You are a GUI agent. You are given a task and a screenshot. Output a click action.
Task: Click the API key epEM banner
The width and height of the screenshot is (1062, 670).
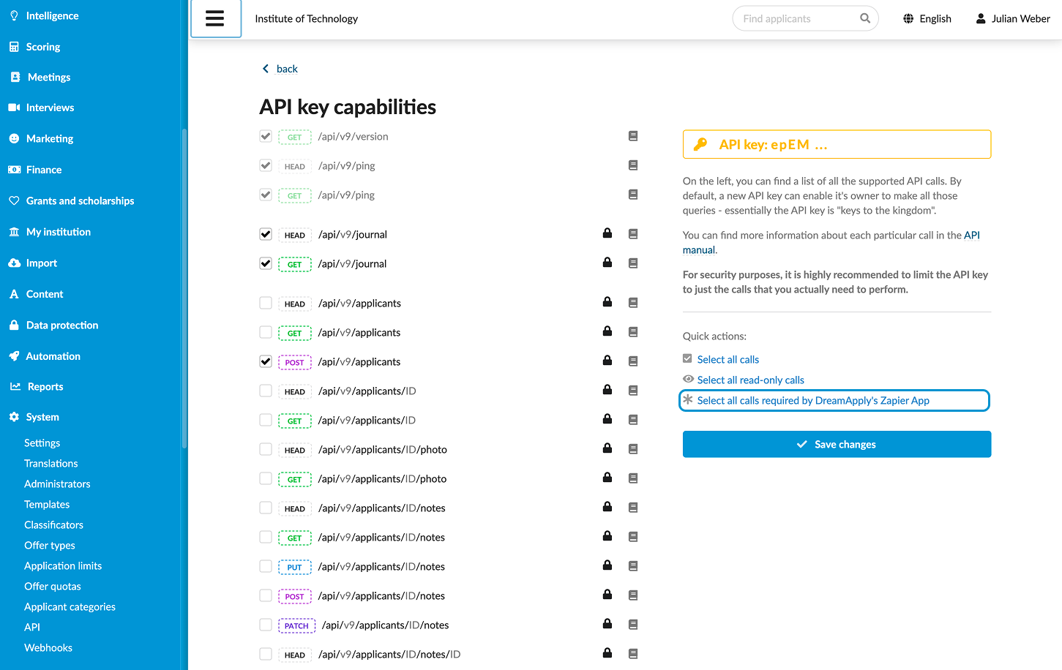coord(837,144)
